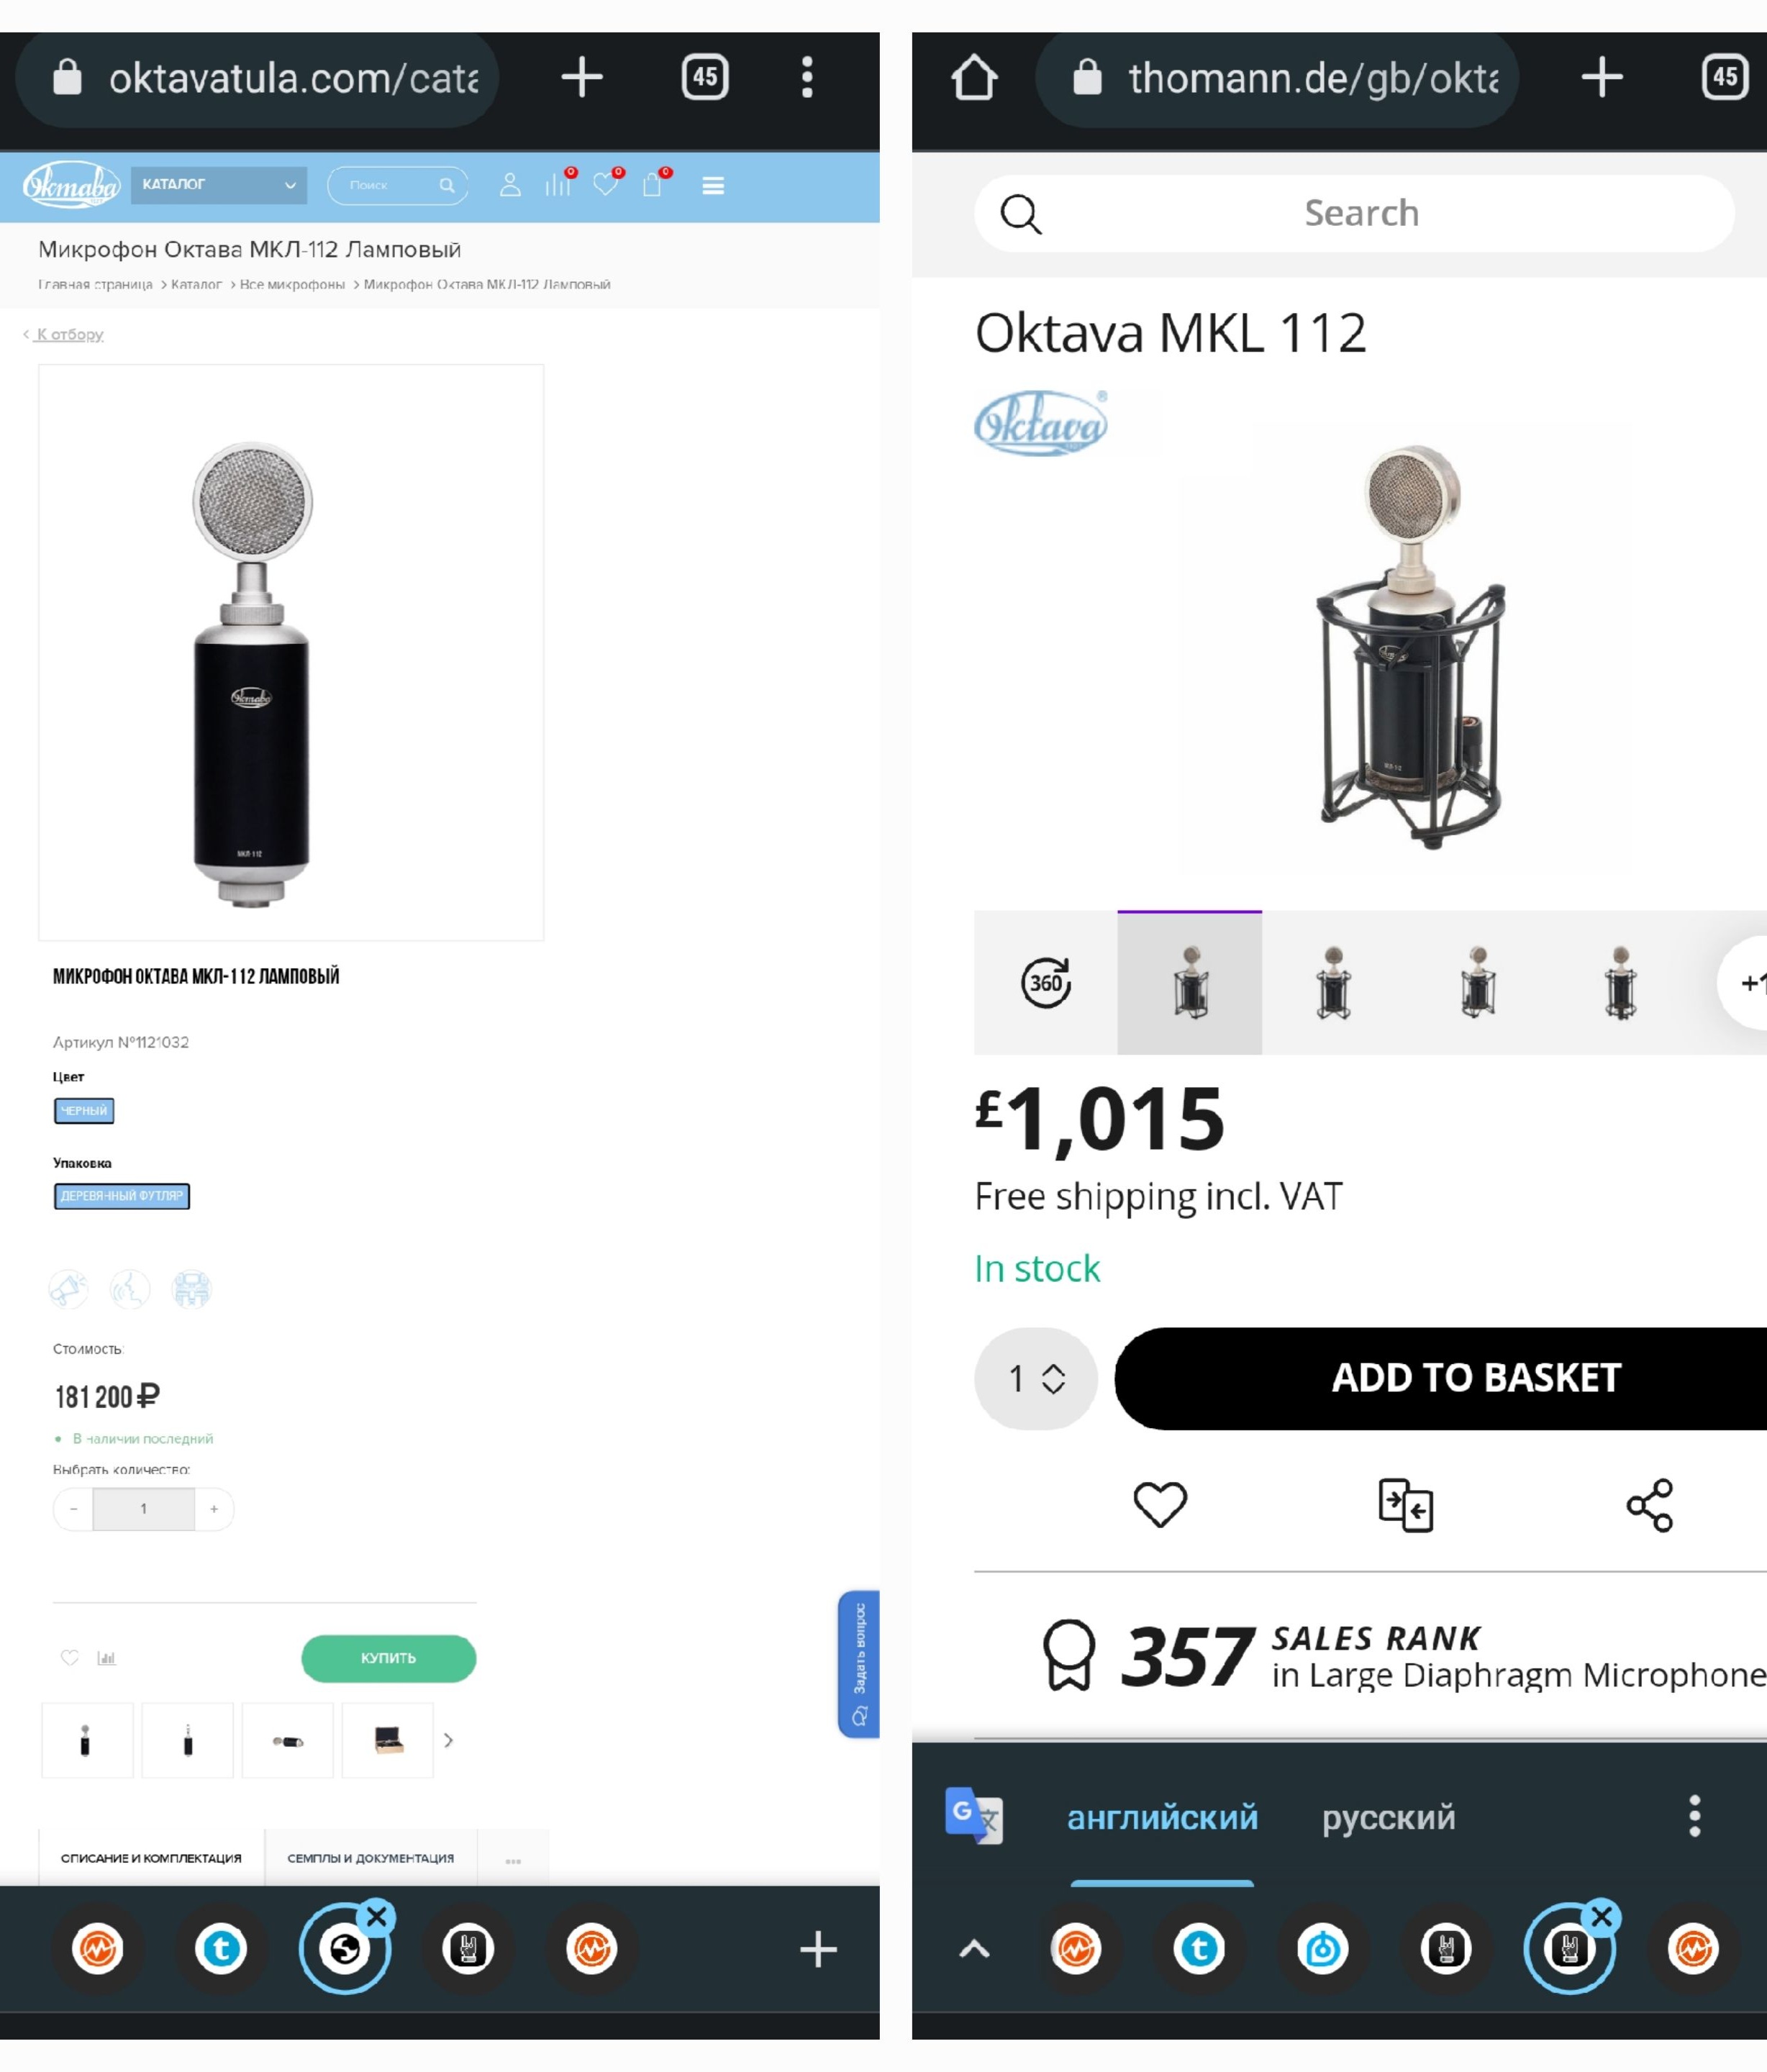
Task: Select the ЧЕРНЫЙ color option
Action: pos(84,1111)
